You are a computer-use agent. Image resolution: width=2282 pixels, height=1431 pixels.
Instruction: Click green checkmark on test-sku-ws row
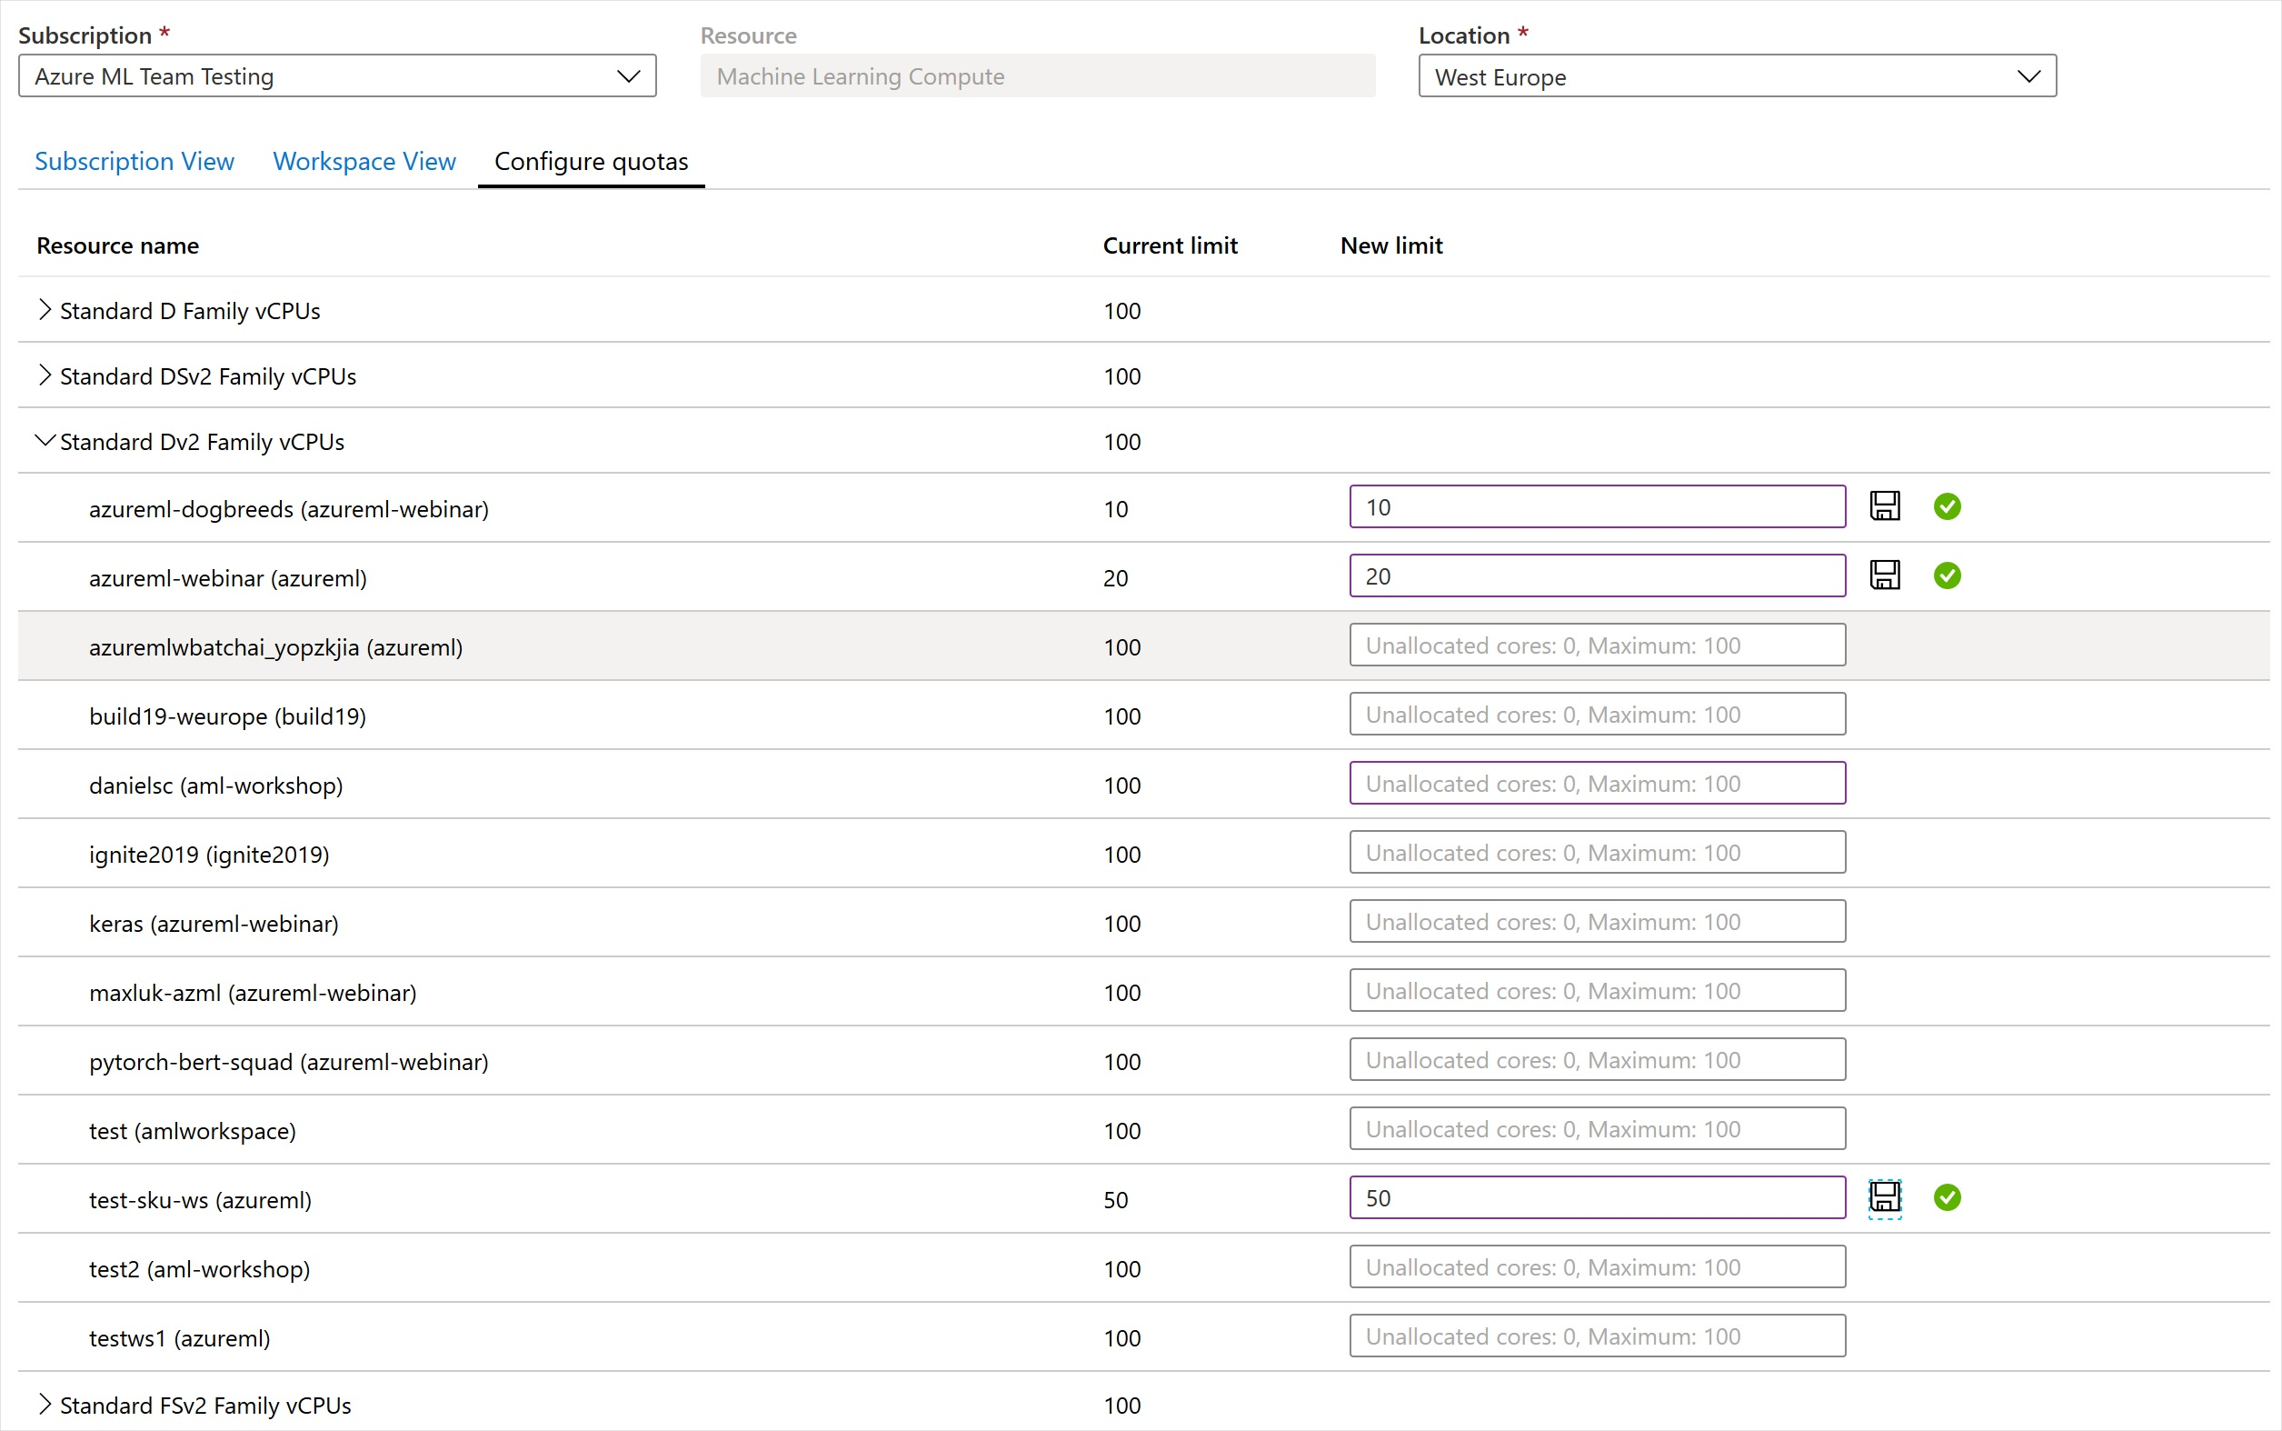(1946, 1198)
